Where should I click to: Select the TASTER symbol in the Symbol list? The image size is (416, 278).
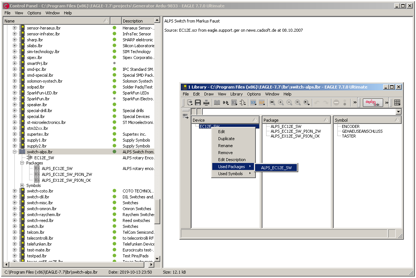[349, 136]
